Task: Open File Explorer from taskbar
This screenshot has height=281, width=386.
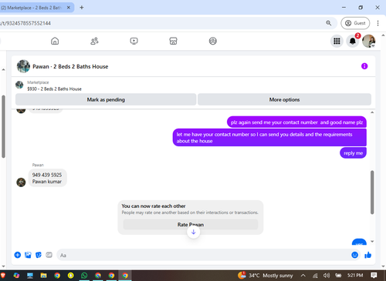Action: [x=43, y=276]
